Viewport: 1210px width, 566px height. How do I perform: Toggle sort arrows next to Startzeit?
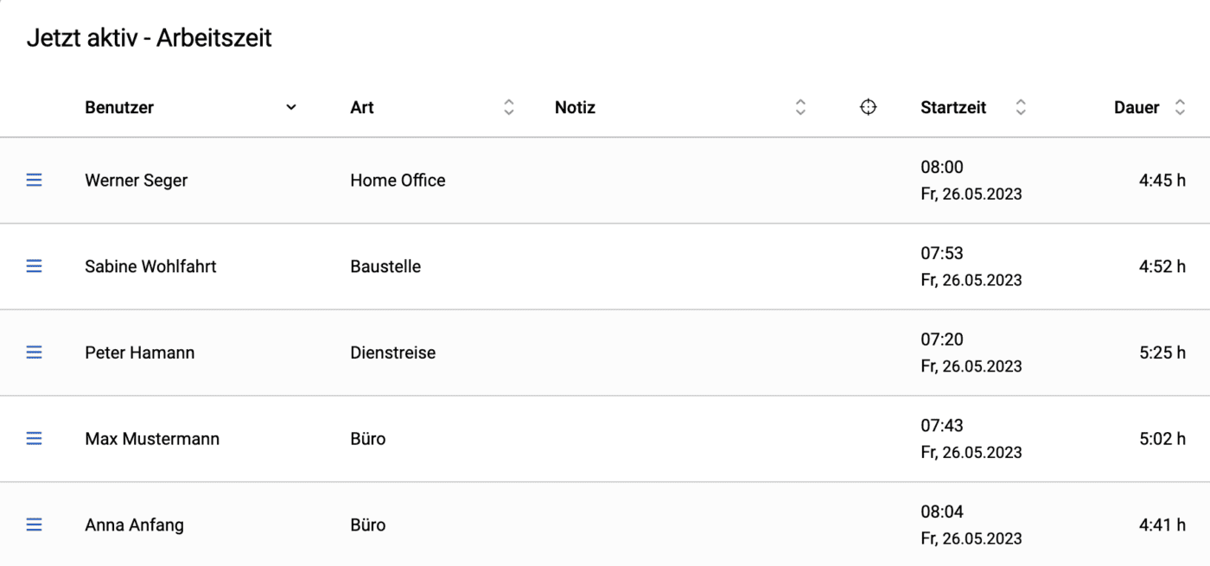click(1021, 107)
